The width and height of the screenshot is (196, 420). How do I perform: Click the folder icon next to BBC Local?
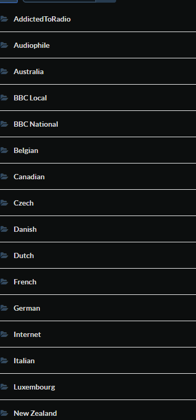pyautogui.click(x=4, y=97)
